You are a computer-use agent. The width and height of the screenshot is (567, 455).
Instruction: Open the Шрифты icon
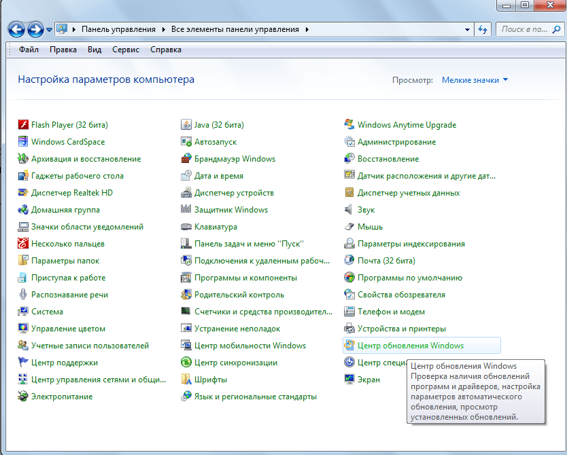click(186, 379)
